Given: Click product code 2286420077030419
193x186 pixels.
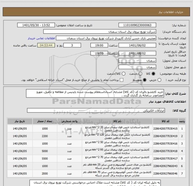Looking at the screenshot, I should point(165,136).
